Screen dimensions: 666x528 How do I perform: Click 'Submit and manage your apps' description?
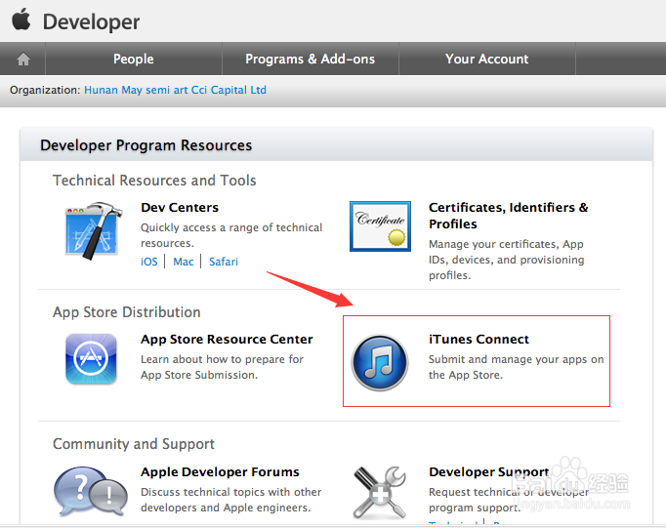point(516,367)
